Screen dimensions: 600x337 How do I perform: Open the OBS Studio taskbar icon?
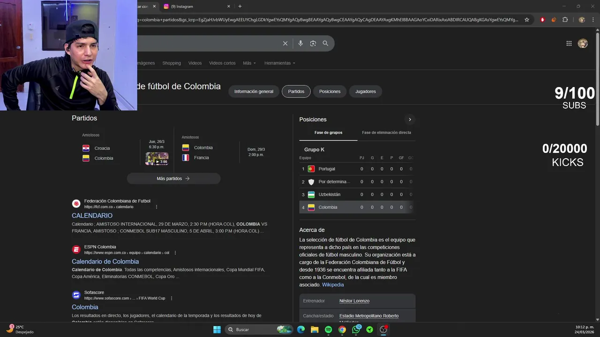coord(383,330)
